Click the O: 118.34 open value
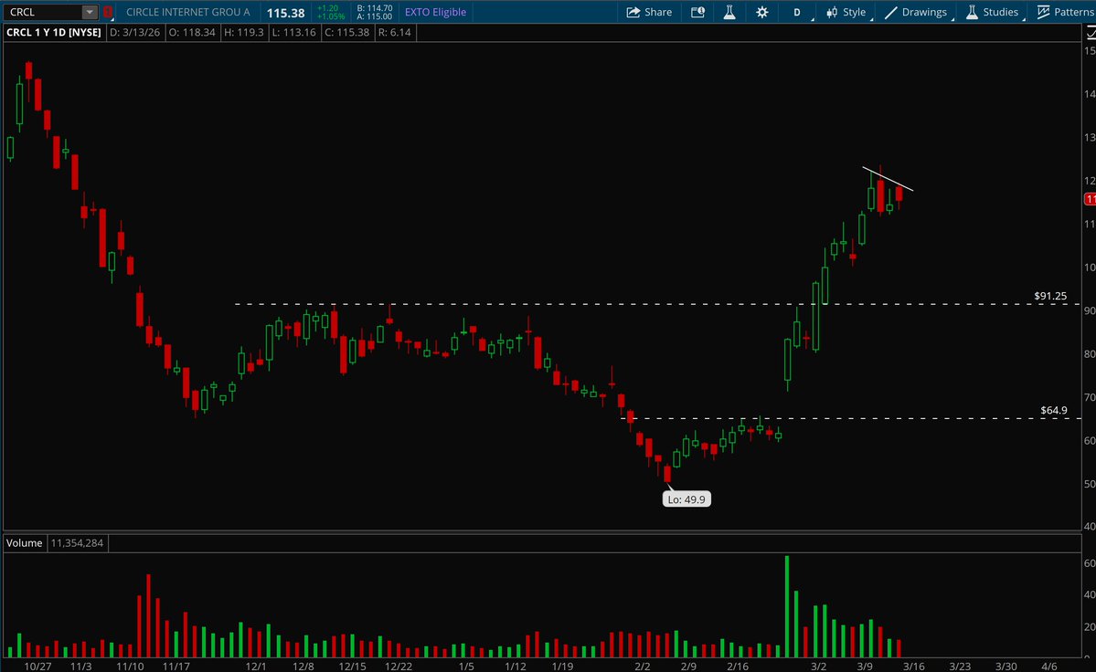Viewport: 1096px width, 672px height. click(192, 32)
